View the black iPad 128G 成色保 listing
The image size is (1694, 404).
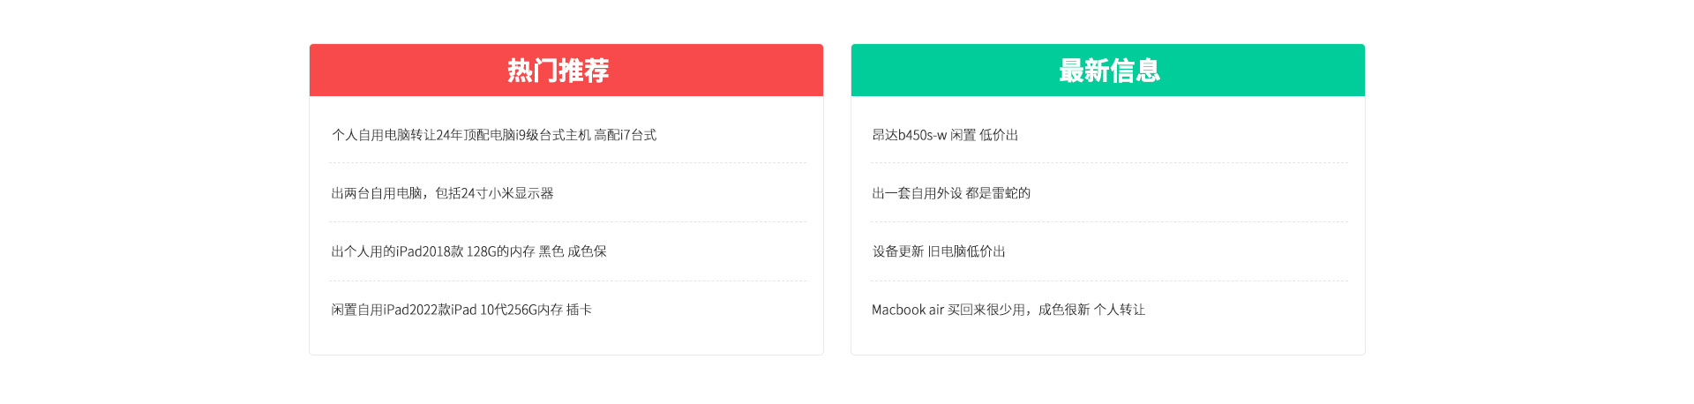coord(468,251)
